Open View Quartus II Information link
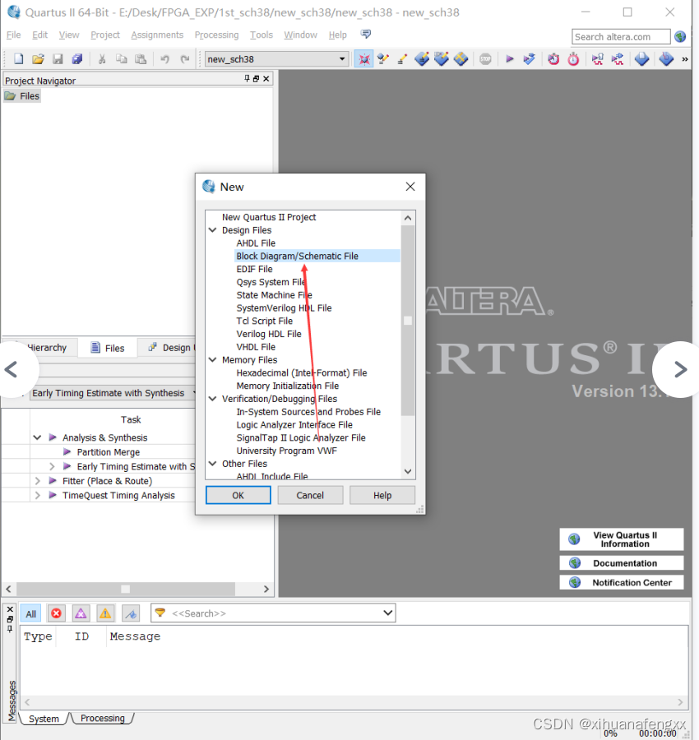The image size is (699, 740). click(x=622, y=539)
